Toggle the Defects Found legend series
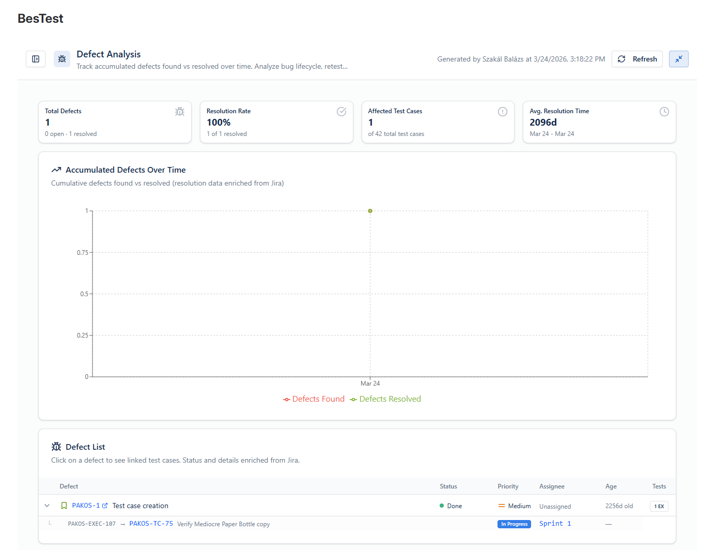 [x=314, y=399]
